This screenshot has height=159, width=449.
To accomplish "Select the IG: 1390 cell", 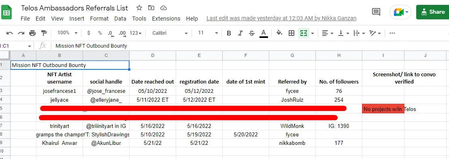I will [339, 126].
